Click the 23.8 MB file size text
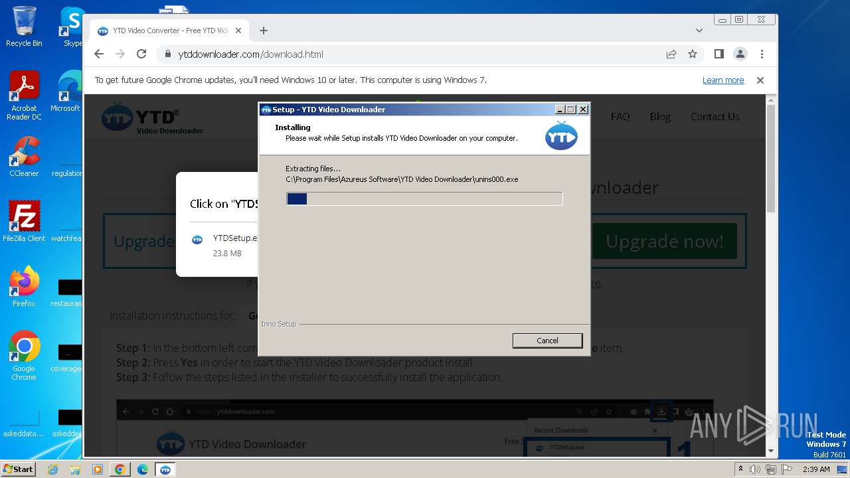 pyautogui.click(x=227, y=254)
